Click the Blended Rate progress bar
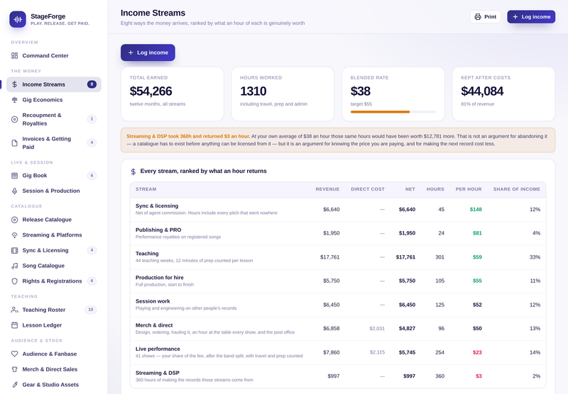 393,112
